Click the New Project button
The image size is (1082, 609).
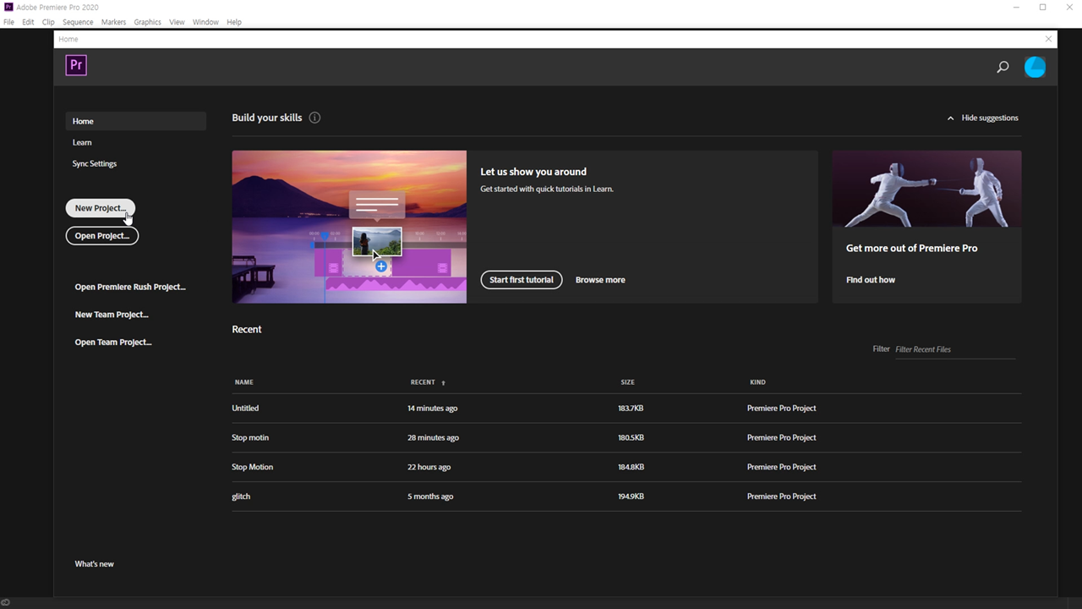101,208
